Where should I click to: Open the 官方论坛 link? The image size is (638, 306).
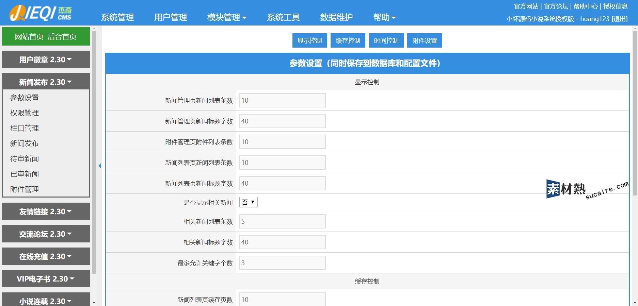point(556,6)
